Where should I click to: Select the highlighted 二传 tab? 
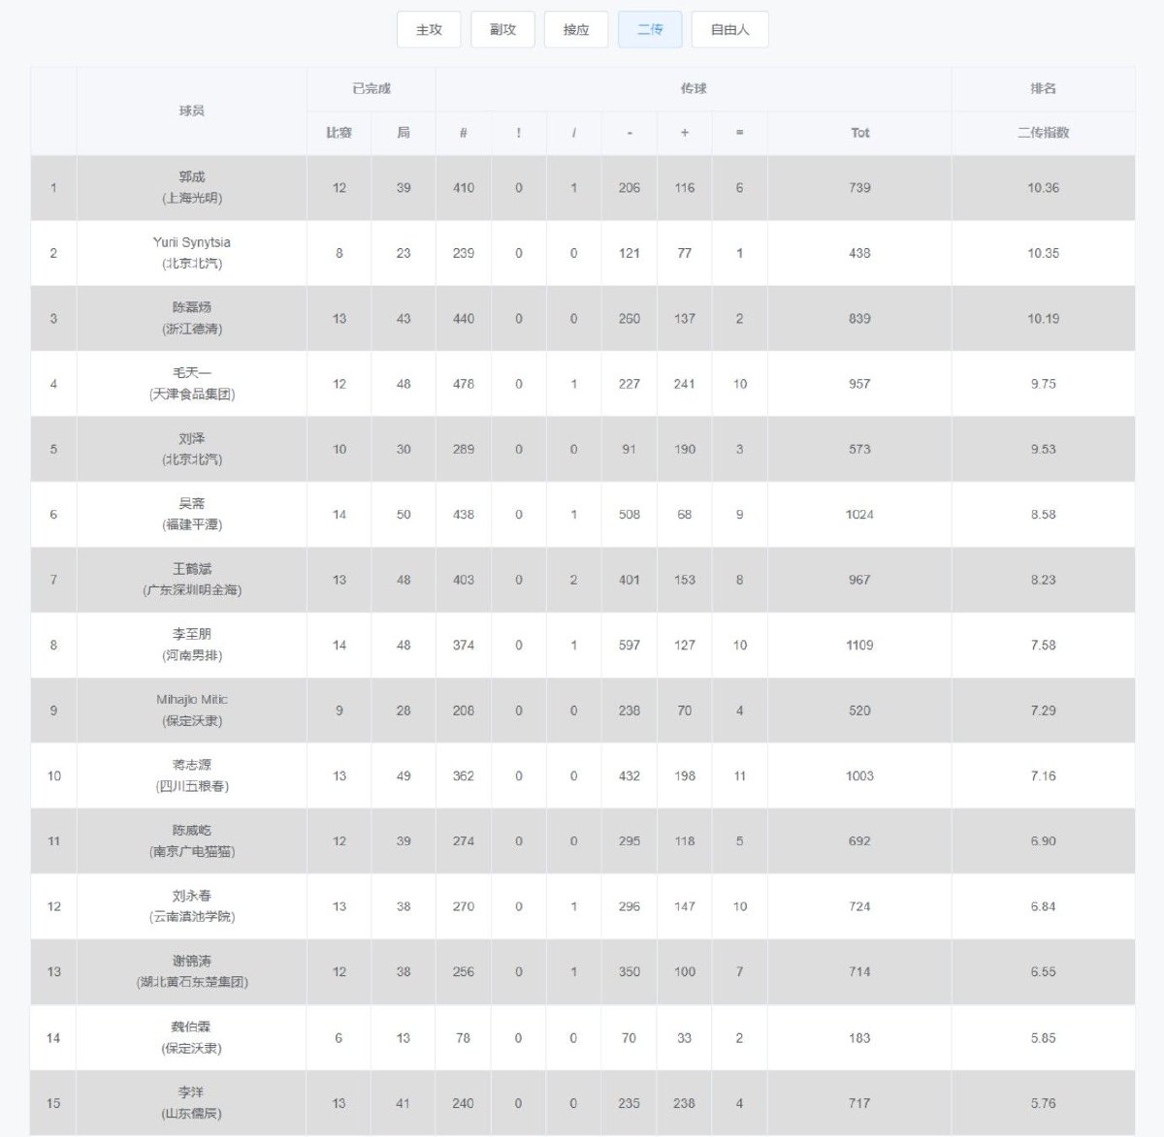point(650,29)
